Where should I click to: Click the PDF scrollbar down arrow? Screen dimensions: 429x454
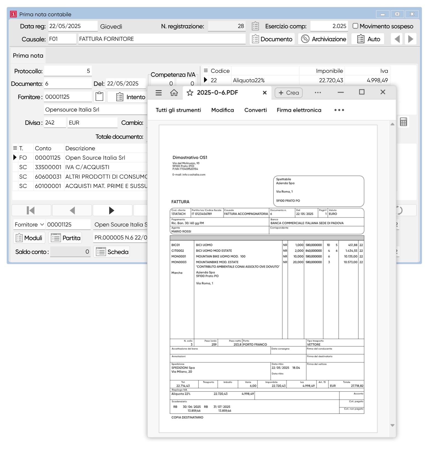tap(392, 425)
